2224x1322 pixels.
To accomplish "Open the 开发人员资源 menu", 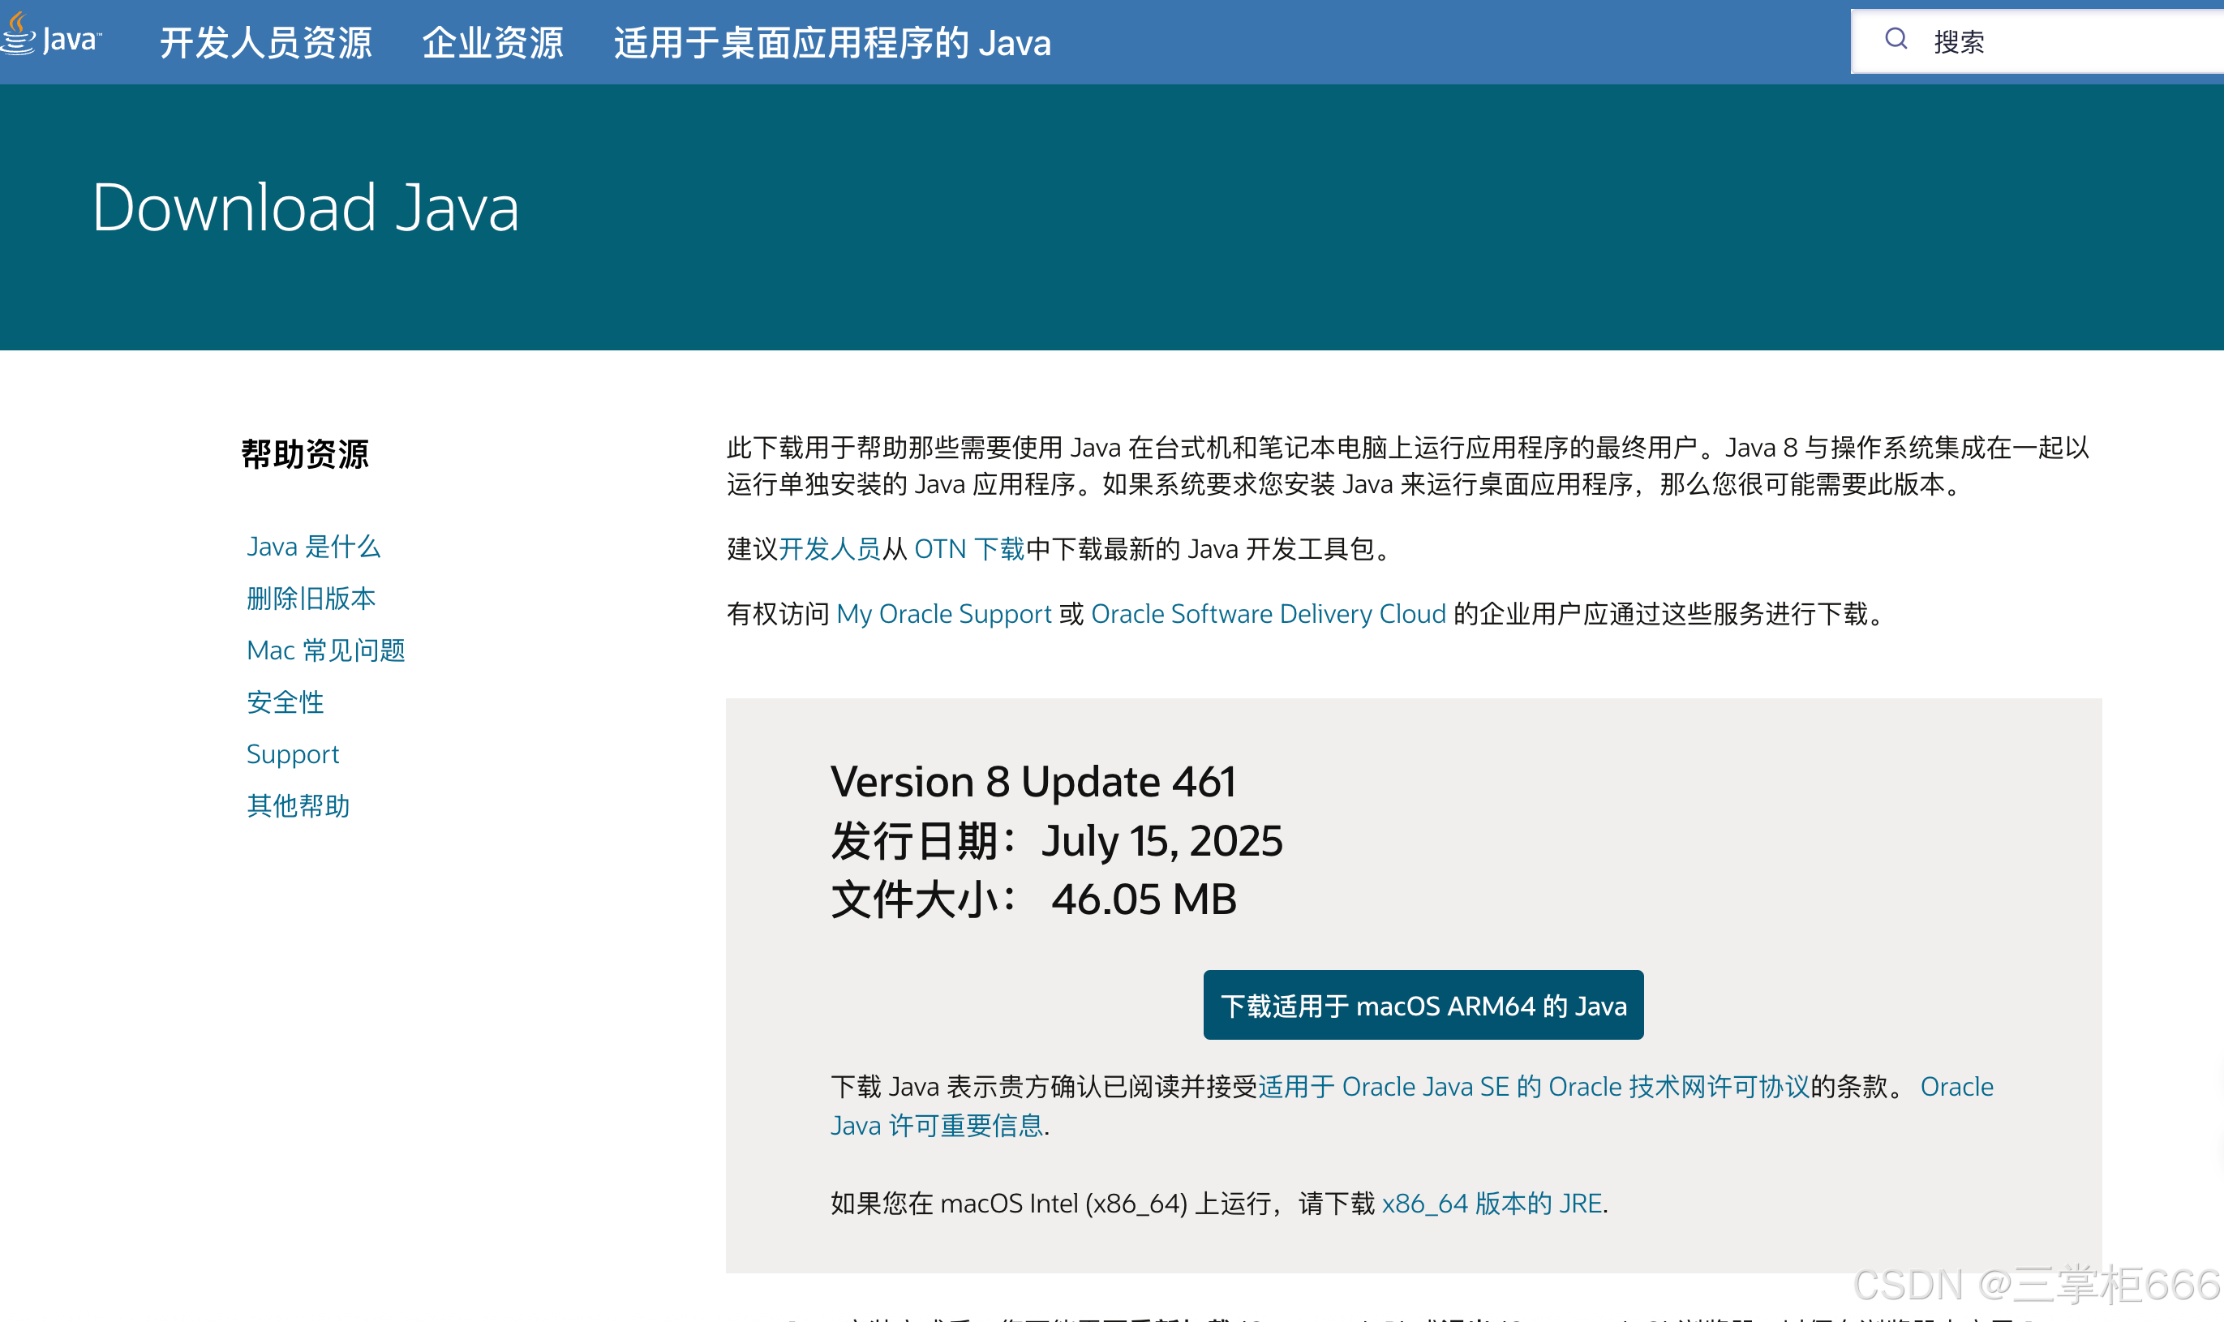I will pos(265,42).
